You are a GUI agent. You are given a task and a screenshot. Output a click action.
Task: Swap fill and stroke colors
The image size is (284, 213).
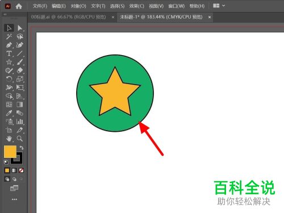[x=21, y=148]
